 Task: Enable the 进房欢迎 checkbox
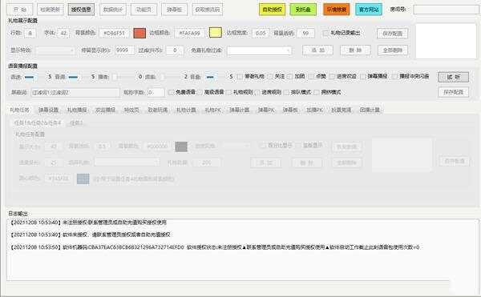[332, 77]
